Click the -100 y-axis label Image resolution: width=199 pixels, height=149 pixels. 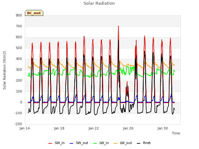(18, 113)
